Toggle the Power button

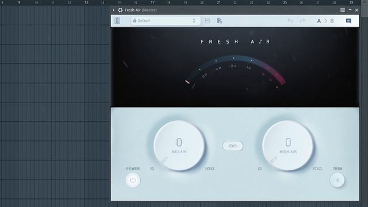click(x=133, y=180)
